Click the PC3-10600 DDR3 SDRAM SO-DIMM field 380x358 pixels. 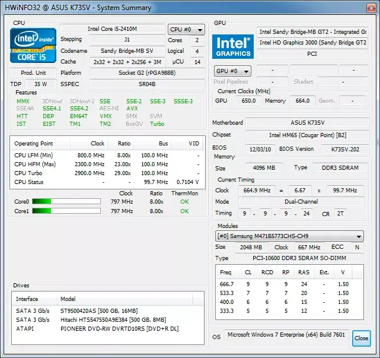click(x=299, y=258)
